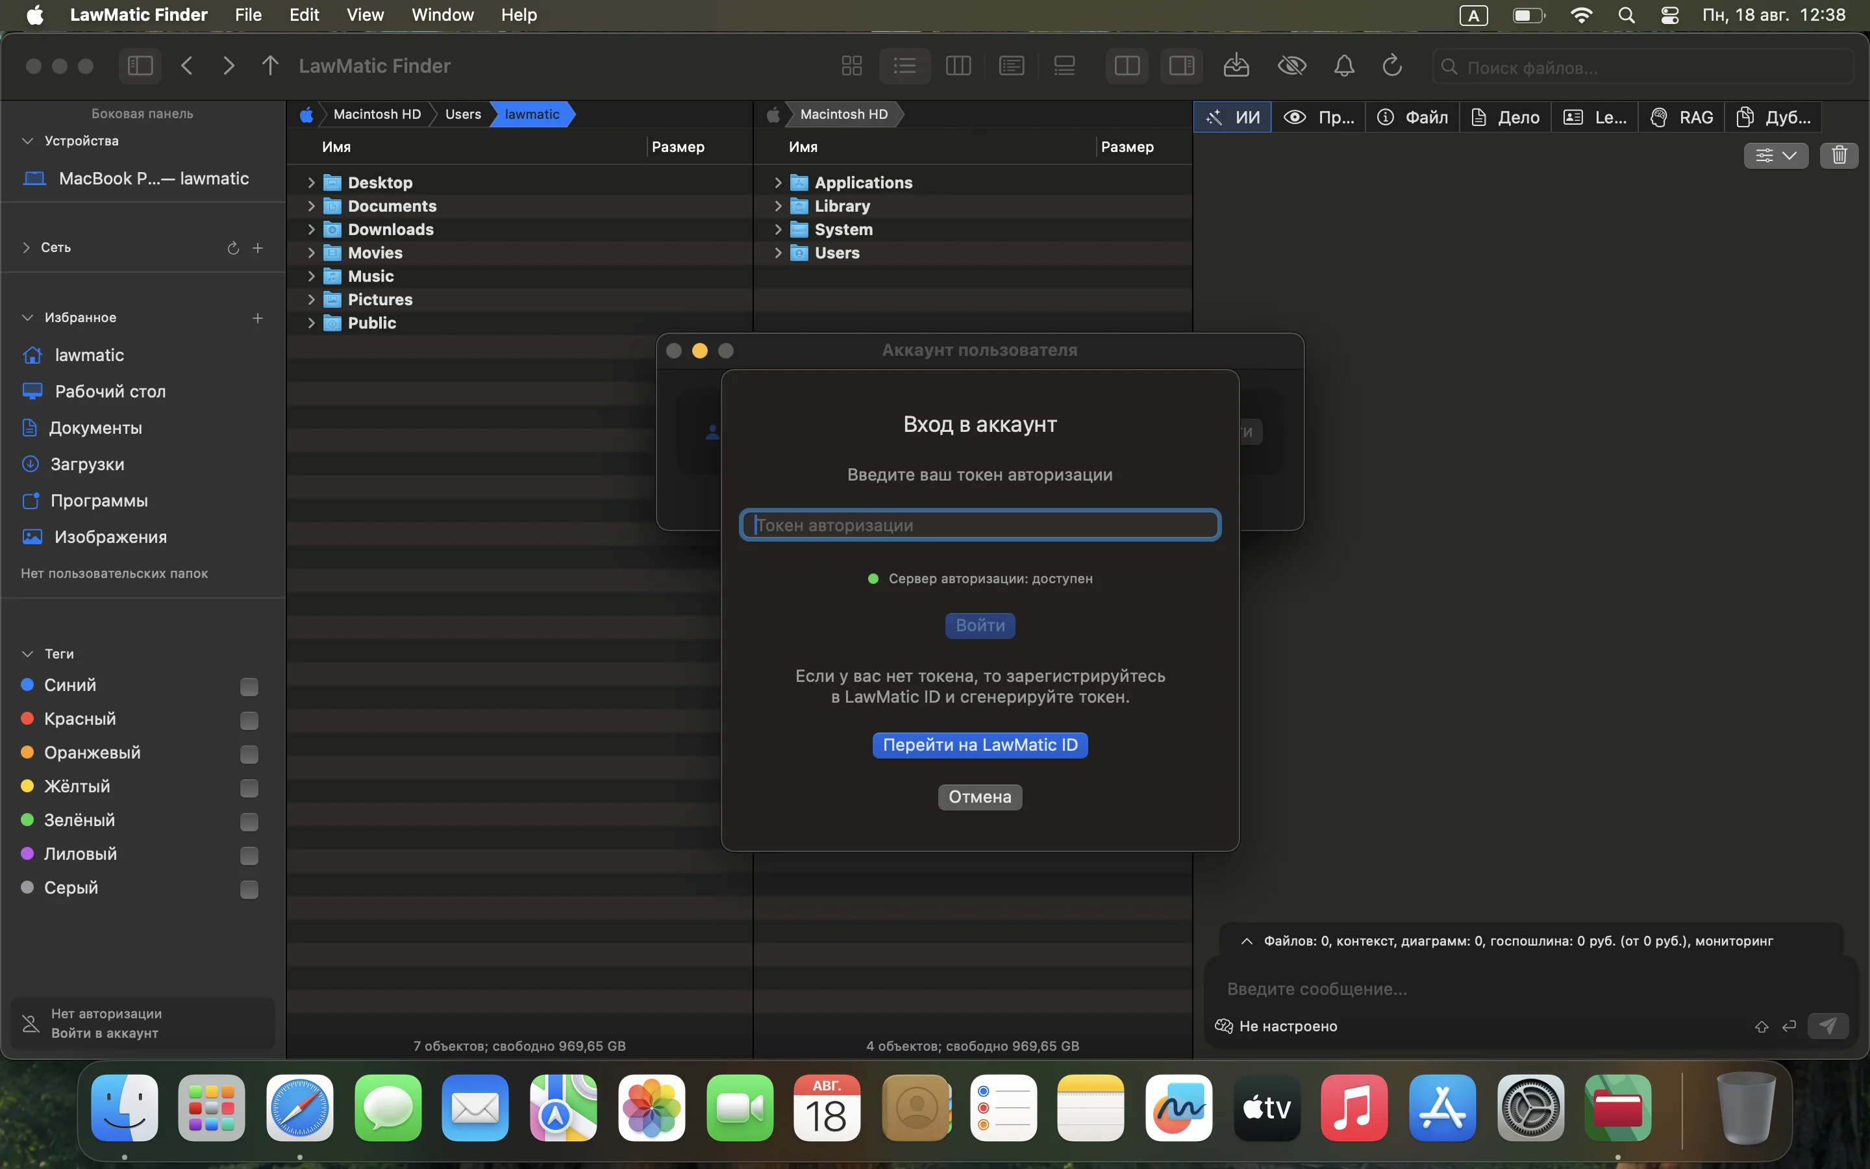Click the Введите сообщение chat field
Screen dimensions: 1870x1169
[1530, 989]
